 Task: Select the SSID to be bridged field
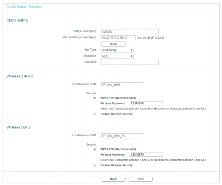pyautogui.click(x=130, y=32)
